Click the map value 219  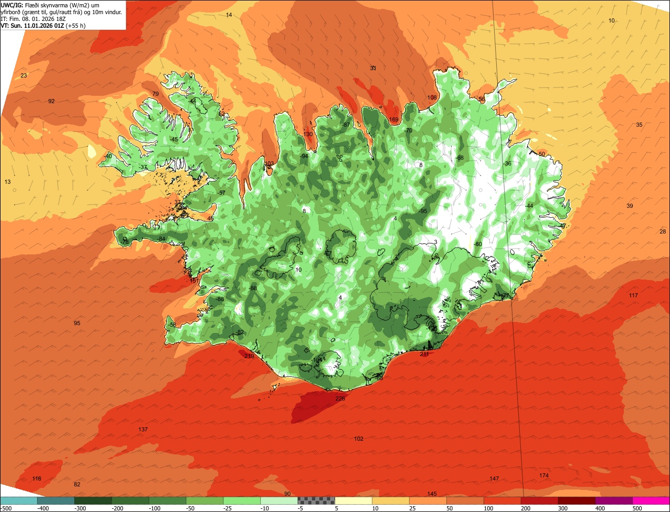click(249, 356)
